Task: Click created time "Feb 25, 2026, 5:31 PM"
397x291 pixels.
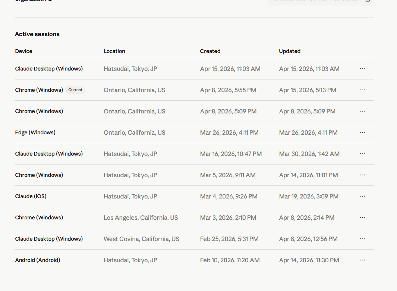Action: pyautogui.click(x=229, y=239)
